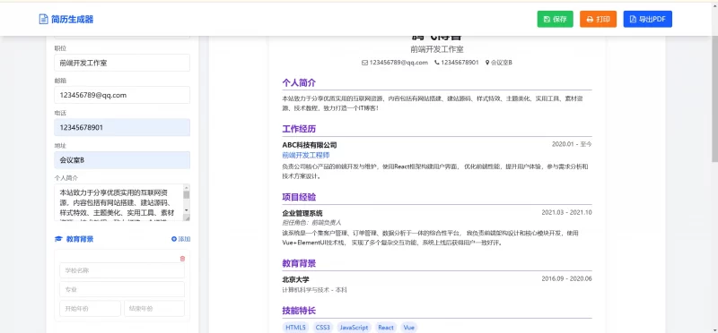Click the HTML5 skill tag
718x333 pixels.
pyautogui.click(x=296, y=328)
